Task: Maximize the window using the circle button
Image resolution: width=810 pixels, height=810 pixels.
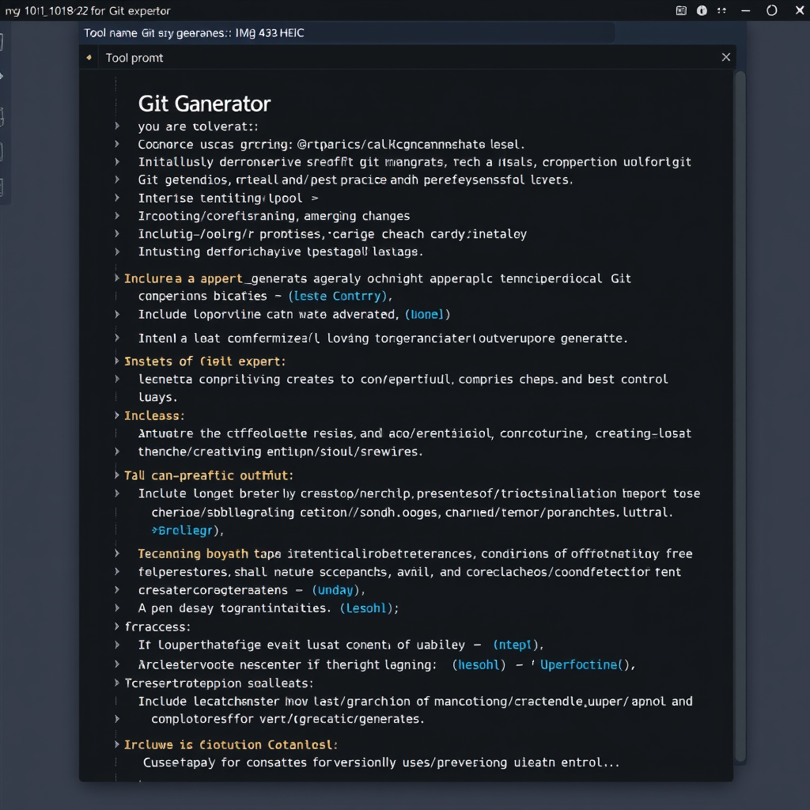Action: click(x=772, y=10)
